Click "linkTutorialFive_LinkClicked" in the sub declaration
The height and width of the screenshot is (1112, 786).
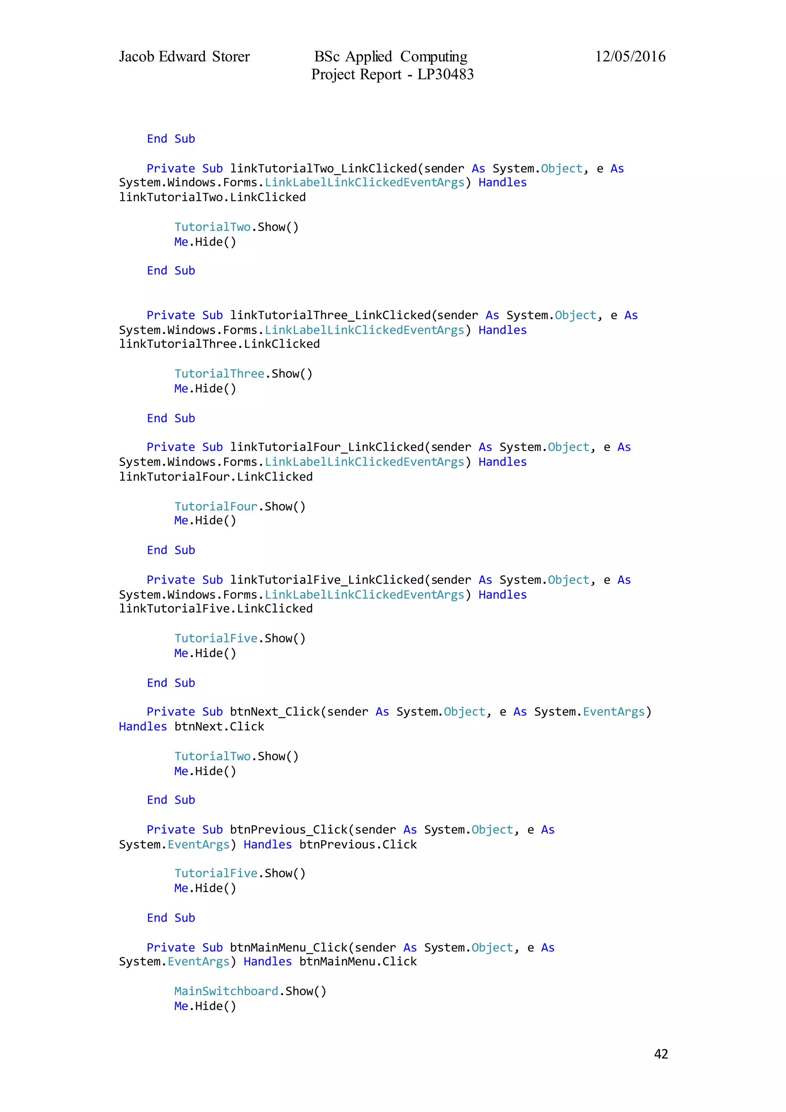point(327,580)
